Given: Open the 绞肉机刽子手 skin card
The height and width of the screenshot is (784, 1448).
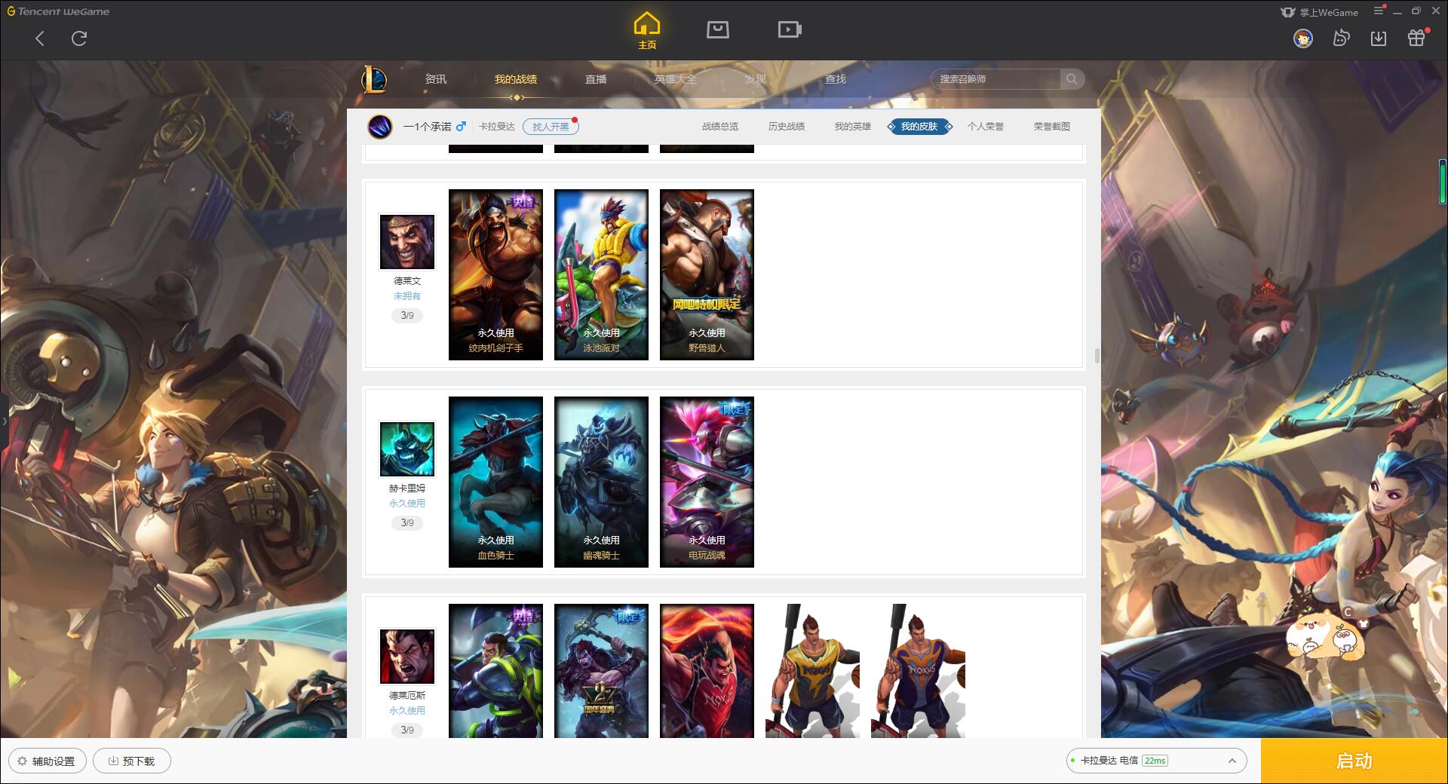Looking at the screenshot, I should [495, 274].
